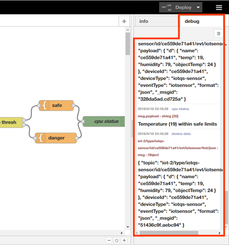Click the cpu status input port
Screen dimensions: 229x245
(83, 121)
